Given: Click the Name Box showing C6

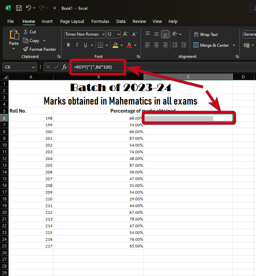Looking at the screenshot, I should click(20, 67).
